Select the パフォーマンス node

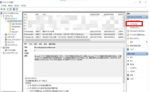pos(11,42)
